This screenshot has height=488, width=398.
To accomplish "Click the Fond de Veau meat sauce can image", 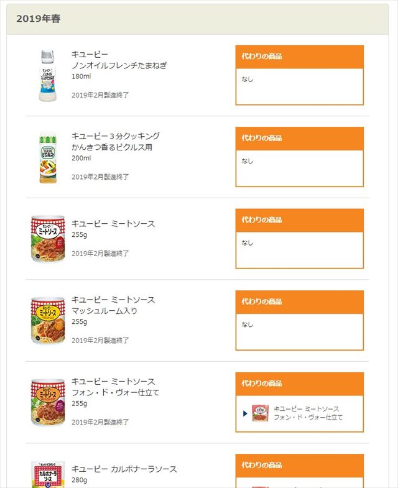I will point(48,402).
